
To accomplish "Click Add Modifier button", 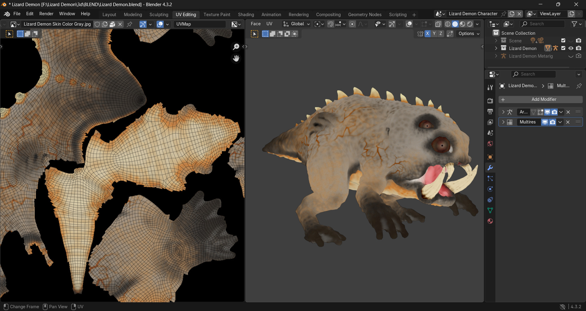I will [541, 99].
